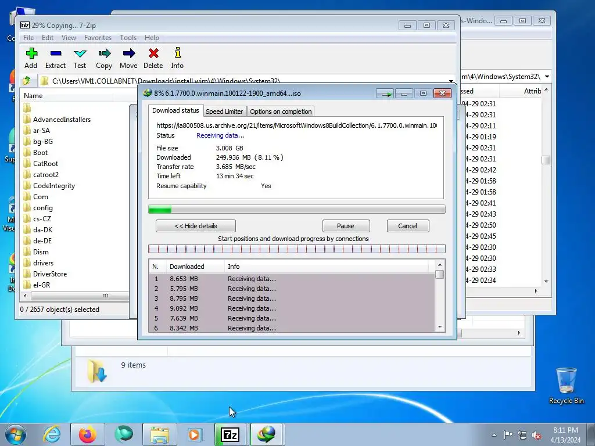Click the teal globe taskbar icon

click(123, 434)
